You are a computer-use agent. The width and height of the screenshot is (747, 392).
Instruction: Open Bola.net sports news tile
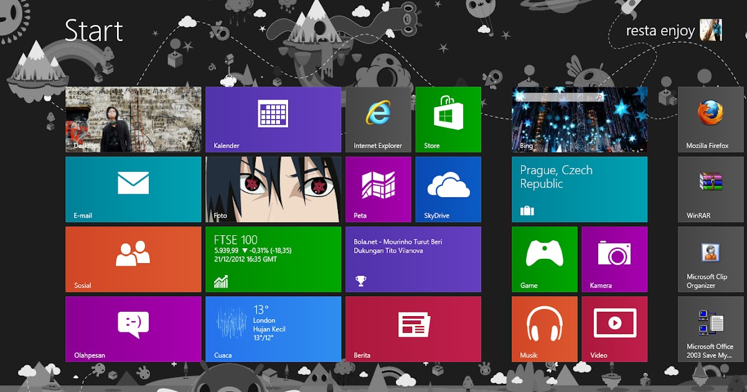pyautogui.click(x=413, y=259)
